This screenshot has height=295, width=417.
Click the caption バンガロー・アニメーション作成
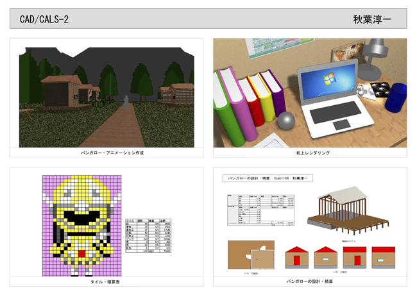click(112, 153)
